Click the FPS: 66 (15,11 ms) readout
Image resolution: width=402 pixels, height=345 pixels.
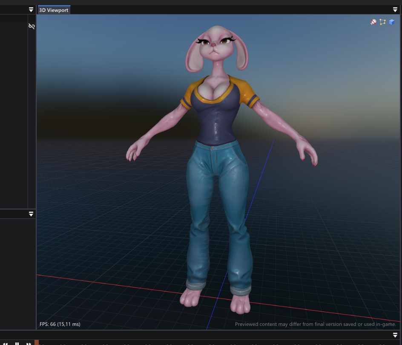[60, 324]
